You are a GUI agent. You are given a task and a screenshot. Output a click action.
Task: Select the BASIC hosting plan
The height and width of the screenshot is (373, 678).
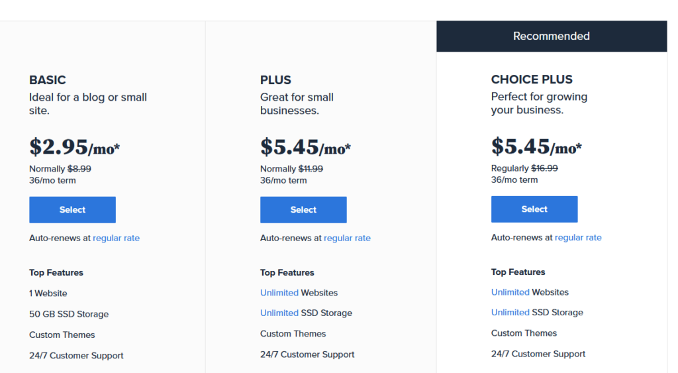[72, 210]
